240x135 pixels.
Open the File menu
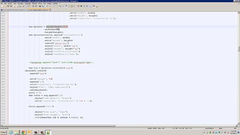(x=1, y=3)
